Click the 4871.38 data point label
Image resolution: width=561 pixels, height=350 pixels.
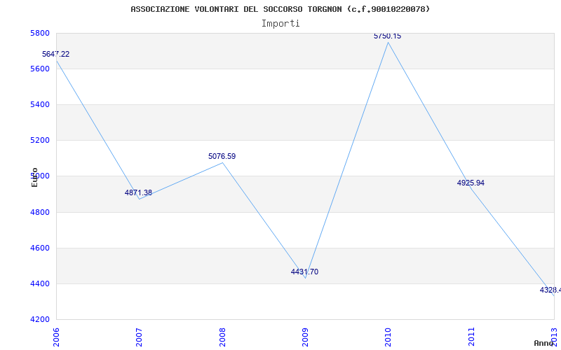pyautogui.click(x=138, y=193)
